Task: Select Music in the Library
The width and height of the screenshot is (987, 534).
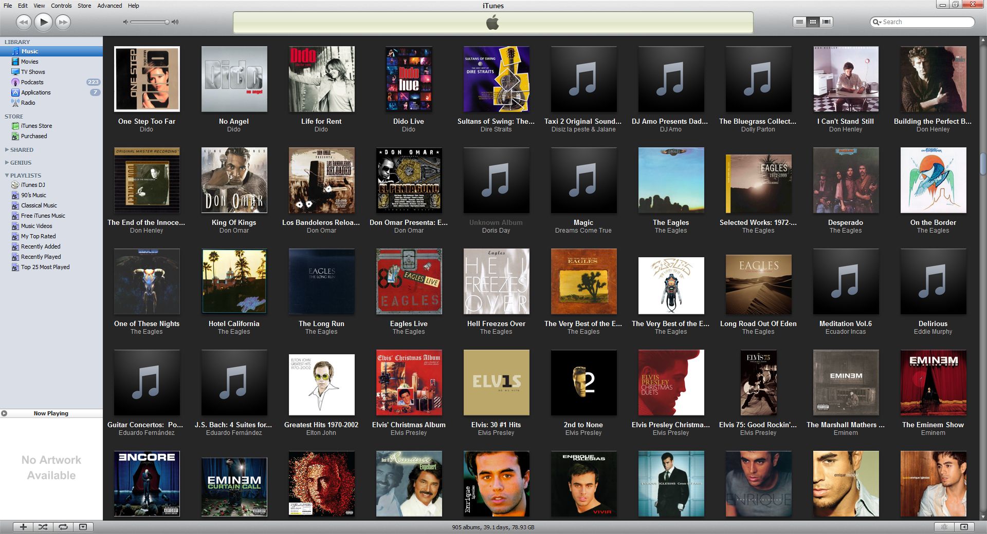Action: coord(51,51)
